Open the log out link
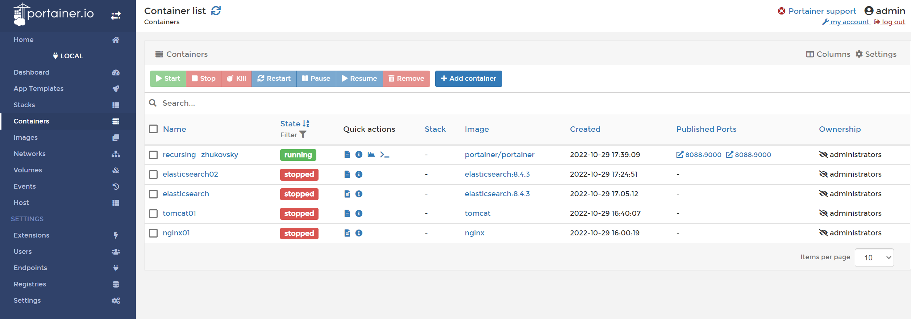Viewport: 911px width, 319px height. (x=890, y=22)
